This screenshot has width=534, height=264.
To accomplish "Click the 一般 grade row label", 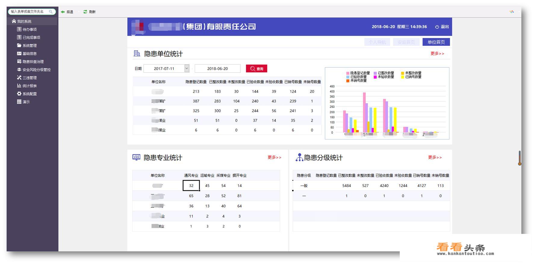I will [x=304, y=186].
